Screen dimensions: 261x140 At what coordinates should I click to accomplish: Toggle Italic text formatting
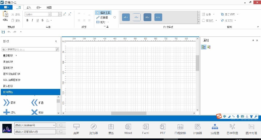[32, 20]
